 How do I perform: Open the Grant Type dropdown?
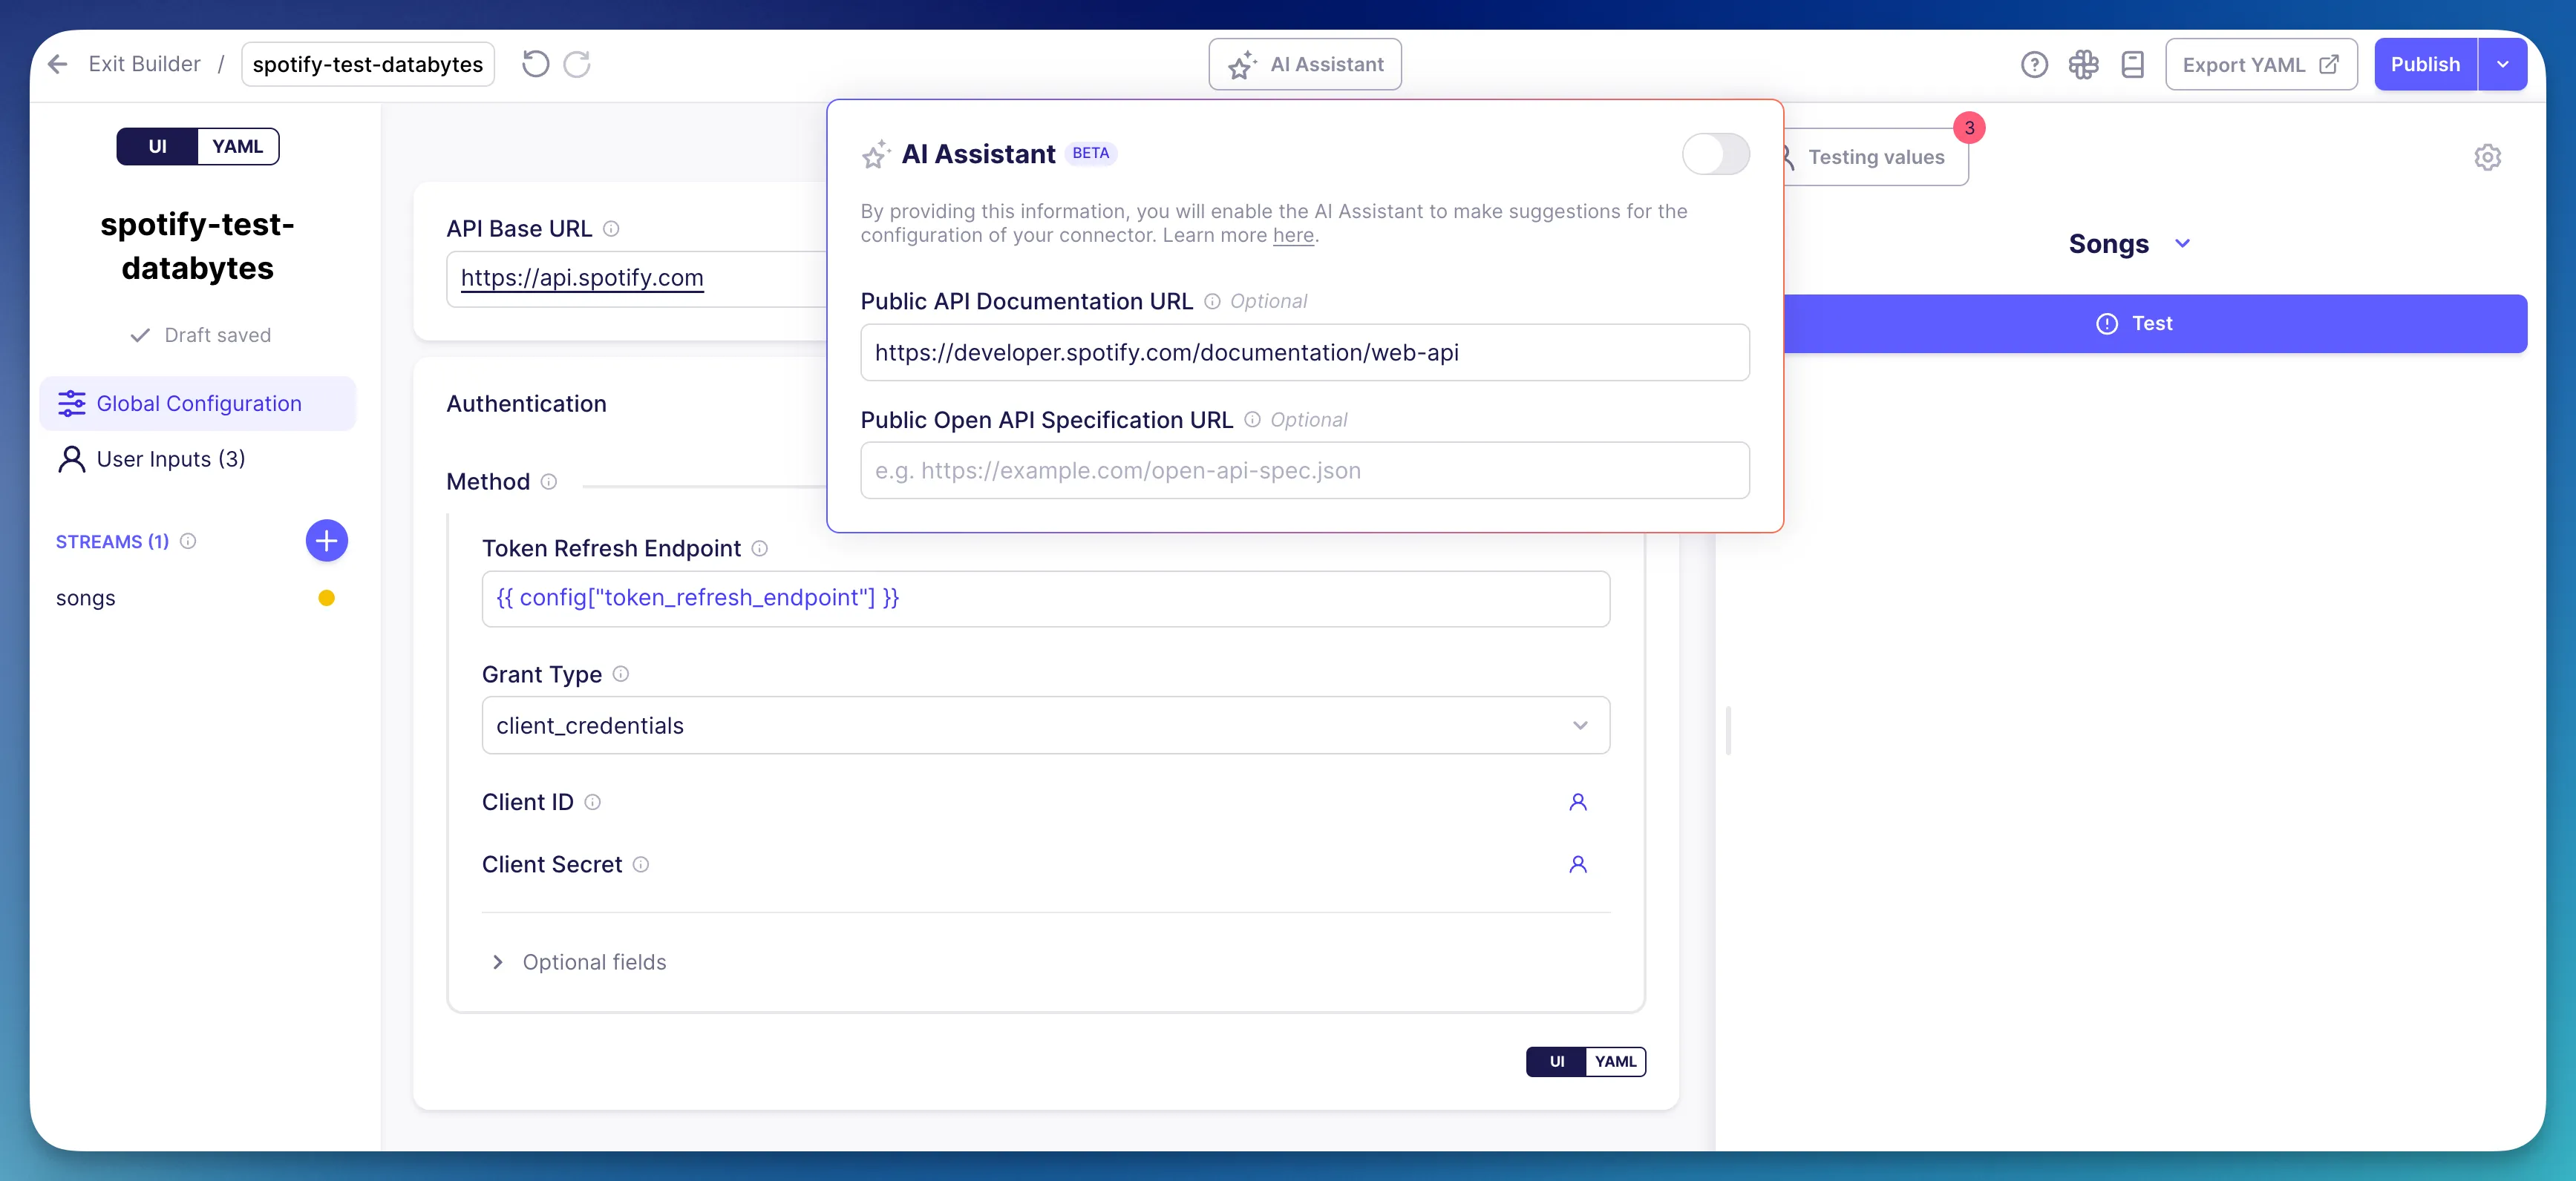pyautogui.click(x=1045, y=726)
